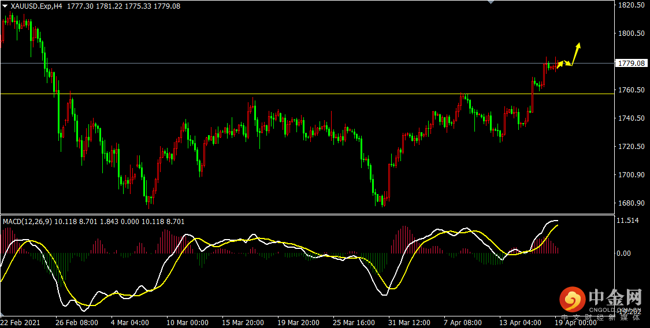Click the 22 Feb 2021 date label

point(20,323)
